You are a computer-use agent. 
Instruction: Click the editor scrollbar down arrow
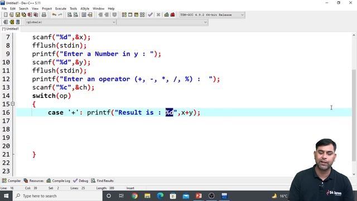click(x=354, y=174)
